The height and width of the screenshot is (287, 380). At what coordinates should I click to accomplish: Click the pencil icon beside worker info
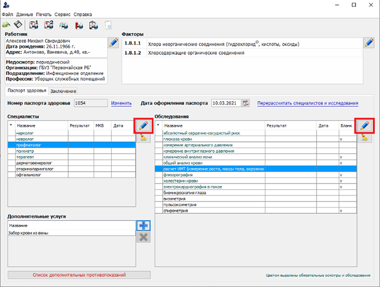click(x=113, y=43)
